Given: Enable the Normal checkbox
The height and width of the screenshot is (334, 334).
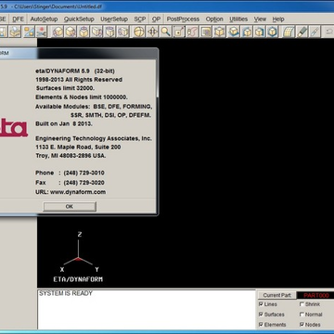Looking at the screenshot, I should point(302,315).
